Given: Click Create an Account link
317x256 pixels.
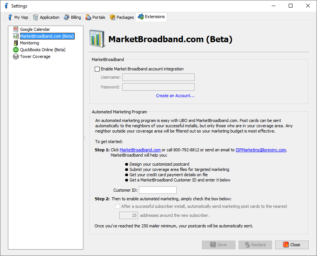Looking at the screenshot, I should click(x=175, y=96).
